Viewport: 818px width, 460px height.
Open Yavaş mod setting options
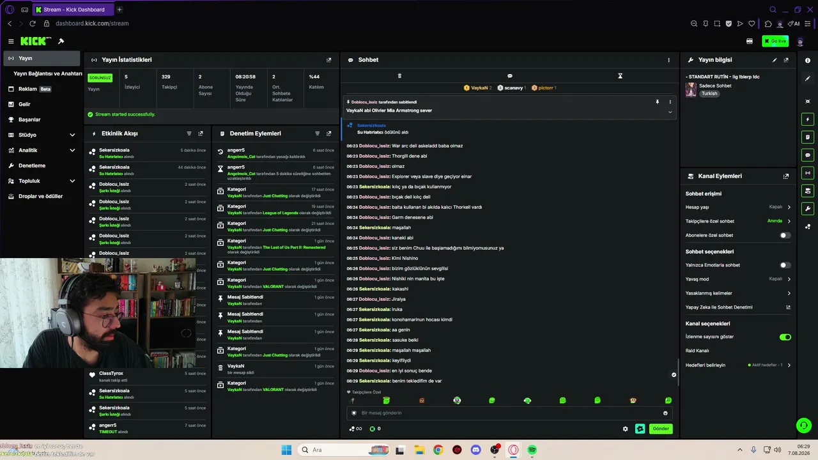coord(738,279)
